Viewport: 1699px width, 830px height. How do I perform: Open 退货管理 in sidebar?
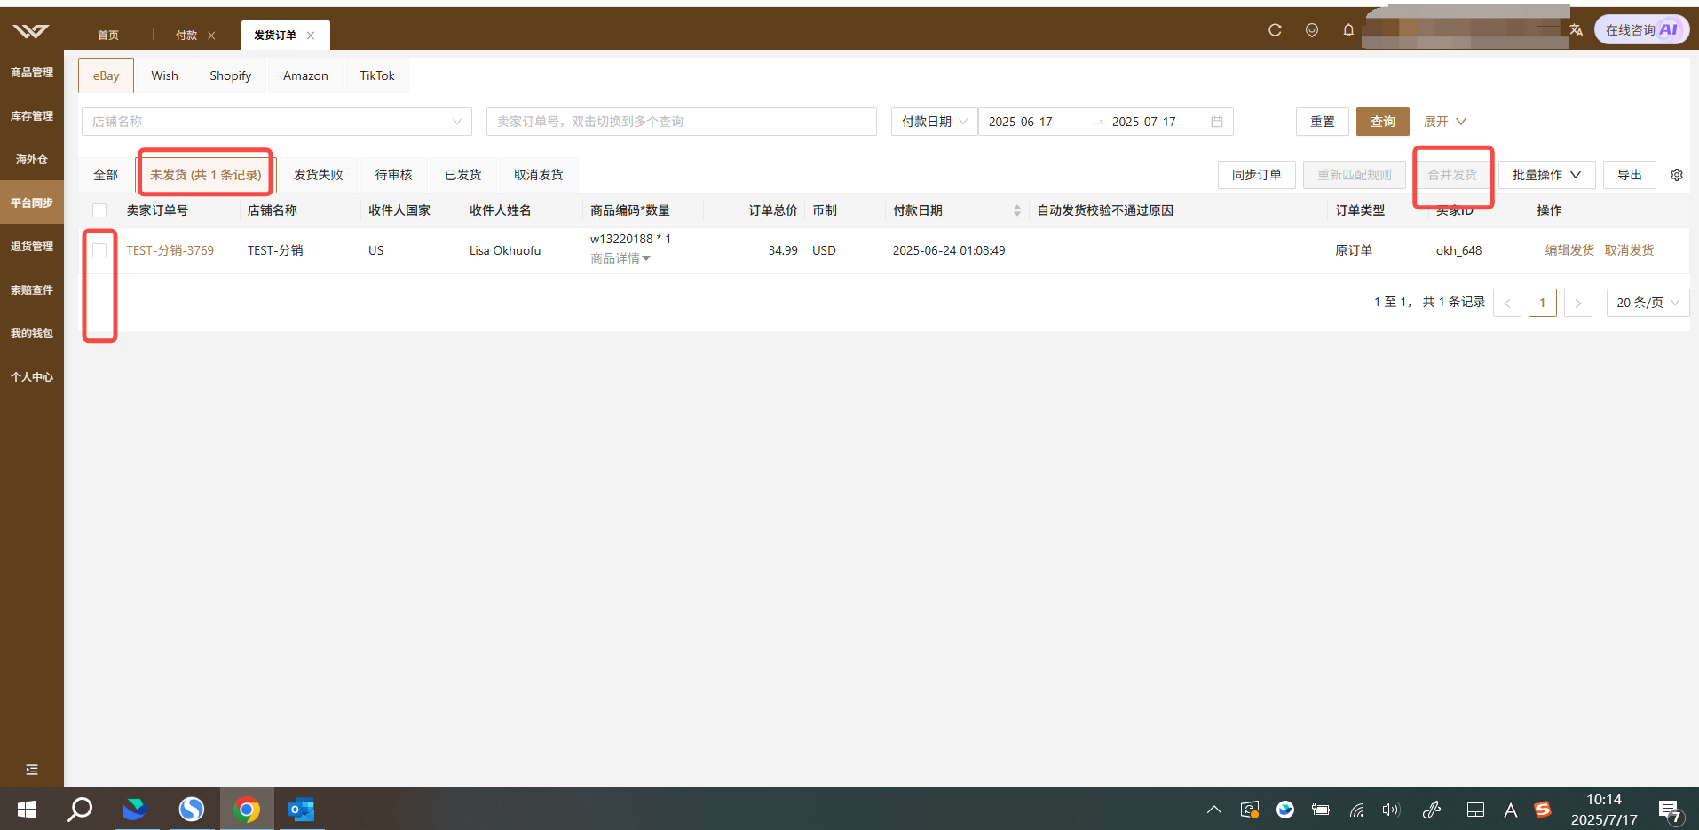pyautogui.click(x=32, y=247)
